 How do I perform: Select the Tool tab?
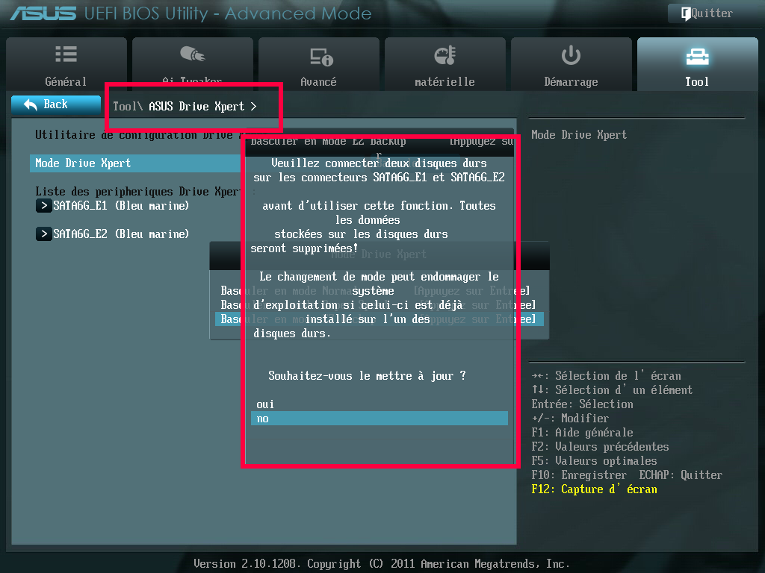(x=697, y=64)
